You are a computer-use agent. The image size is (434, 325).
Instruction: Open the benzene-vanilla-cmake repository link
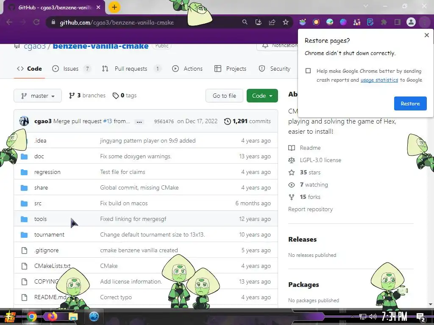coord(100,46)
